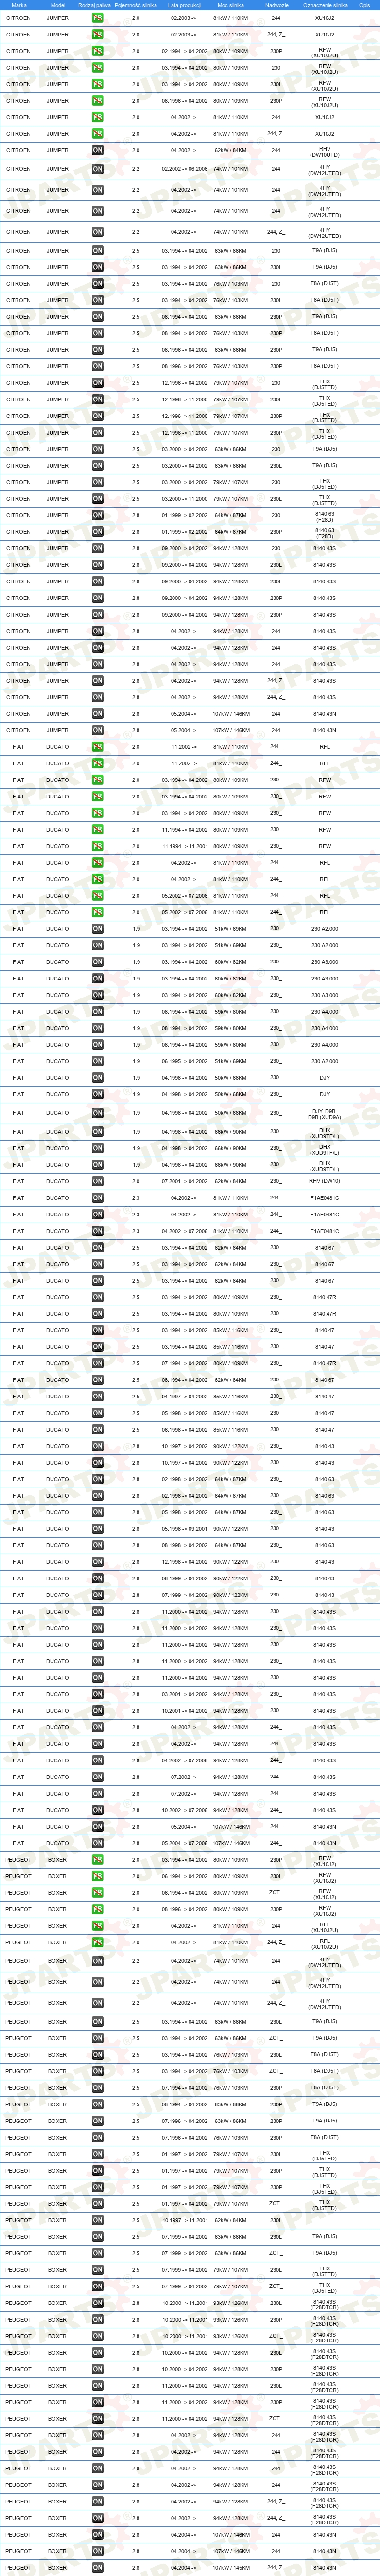Click ON icon in Fiat DJY, D9B (XUD9A) row
Screen dimensions: 380x2576
point(98,1113)
